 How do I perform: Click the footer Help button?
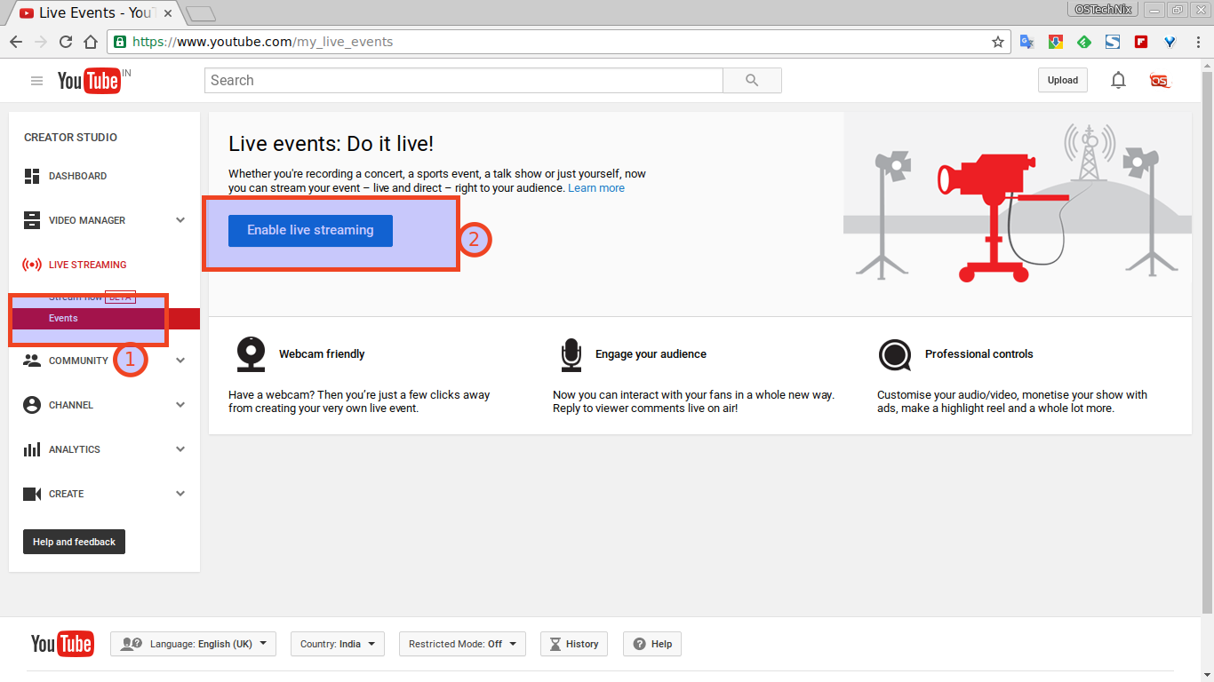click(x=652, y=644)
